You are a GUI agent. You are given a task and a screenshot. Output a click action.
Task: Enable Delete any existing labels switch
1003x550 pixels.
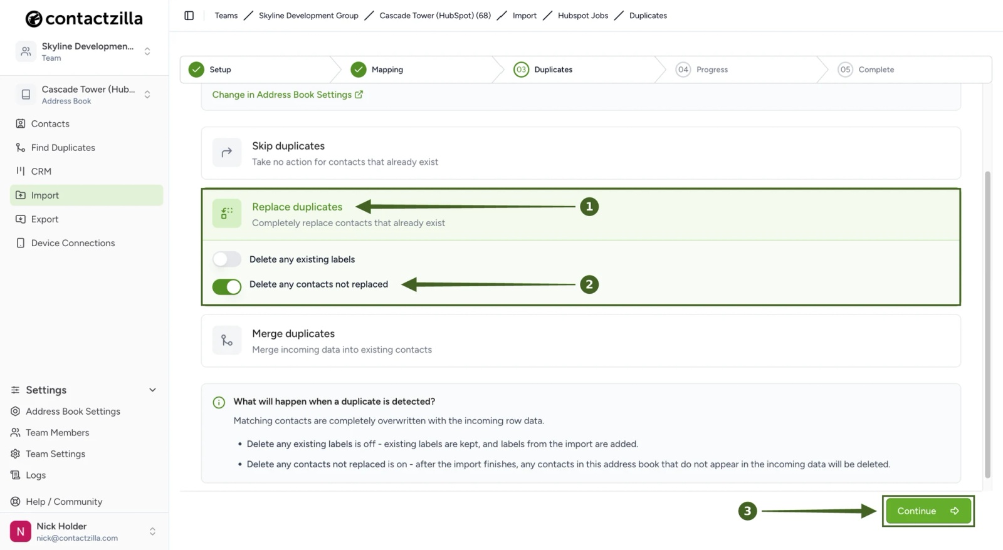click(x=226, y=259)
